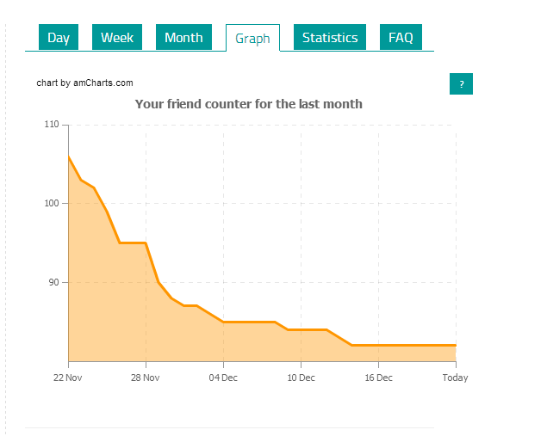Click the Today axis label
Image resolution: width=547 pixels, height=436 pixels.
point(455,378)
